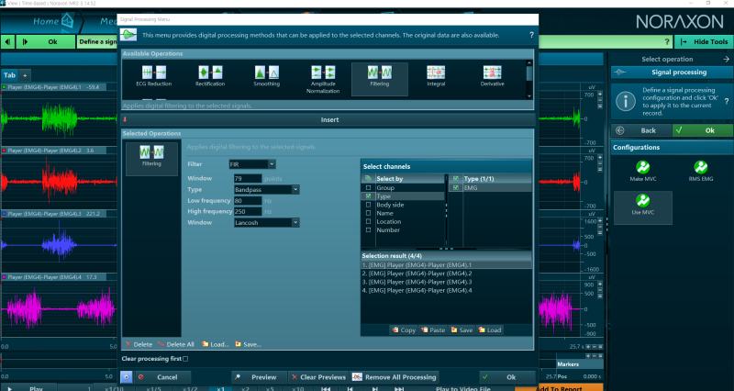The width and height of the screenshot is (734, 391).
Task: Click Remove All Processing button
Action: tap(395, 377)
